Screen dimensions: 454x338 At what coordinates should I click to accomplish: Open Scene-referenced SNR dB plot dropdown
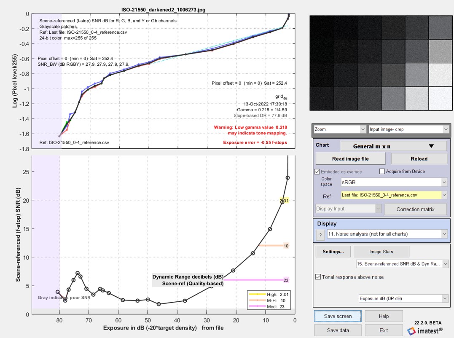(x=402, y=264)
